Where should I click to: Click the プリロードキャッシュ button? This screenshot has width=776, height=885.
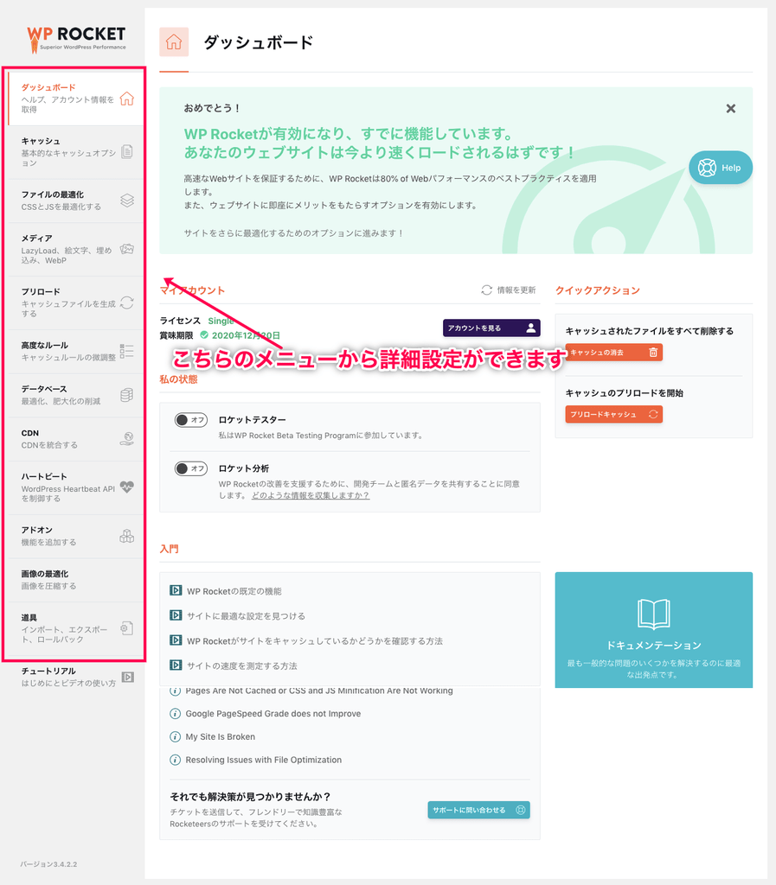pyautogui.click(x=614, y=414)
